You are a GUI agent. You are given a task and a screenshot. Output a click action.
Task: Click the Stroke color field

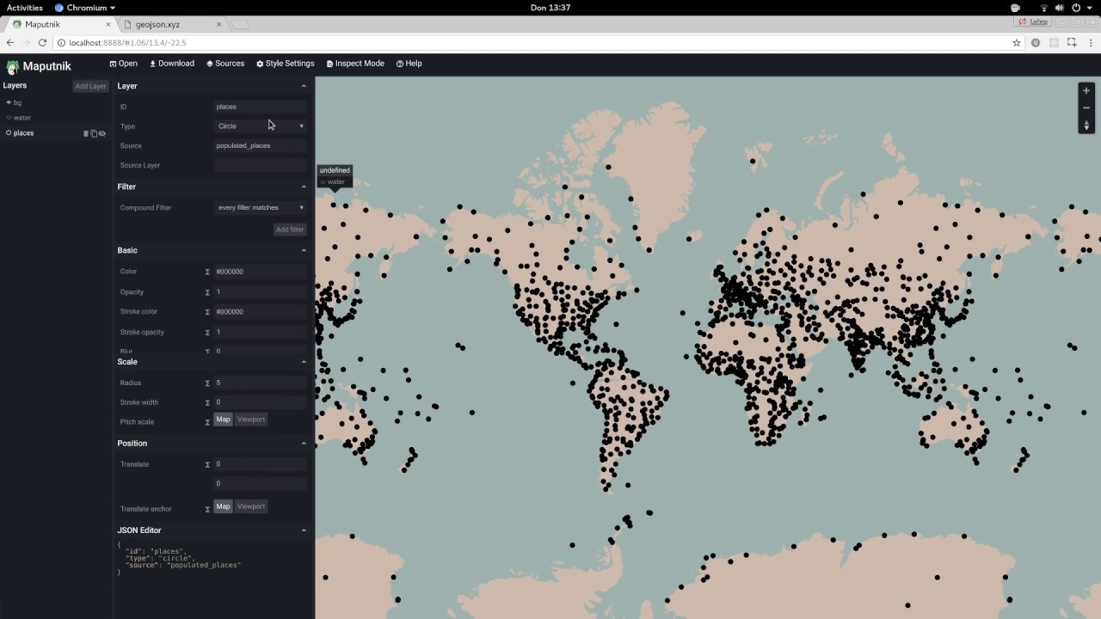coord(260,312)
